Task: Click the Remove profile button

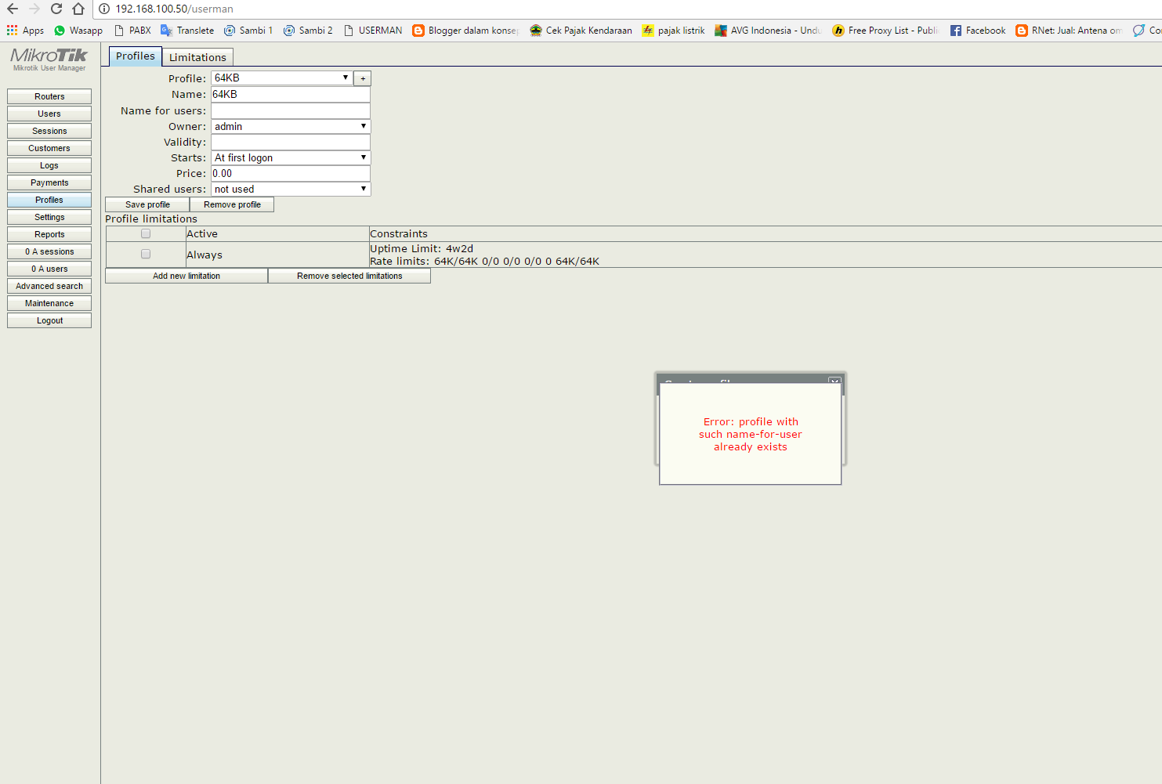Action: tap(232, 204)
